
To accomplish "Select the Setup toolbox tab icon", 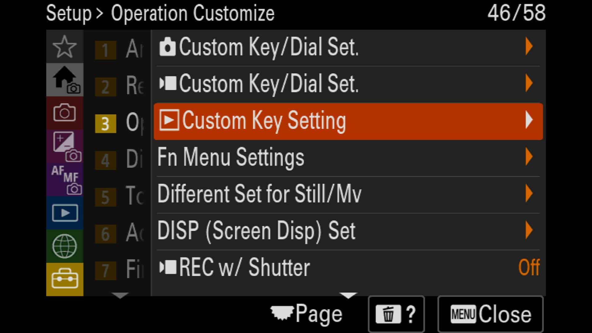I will pos(64,279).
